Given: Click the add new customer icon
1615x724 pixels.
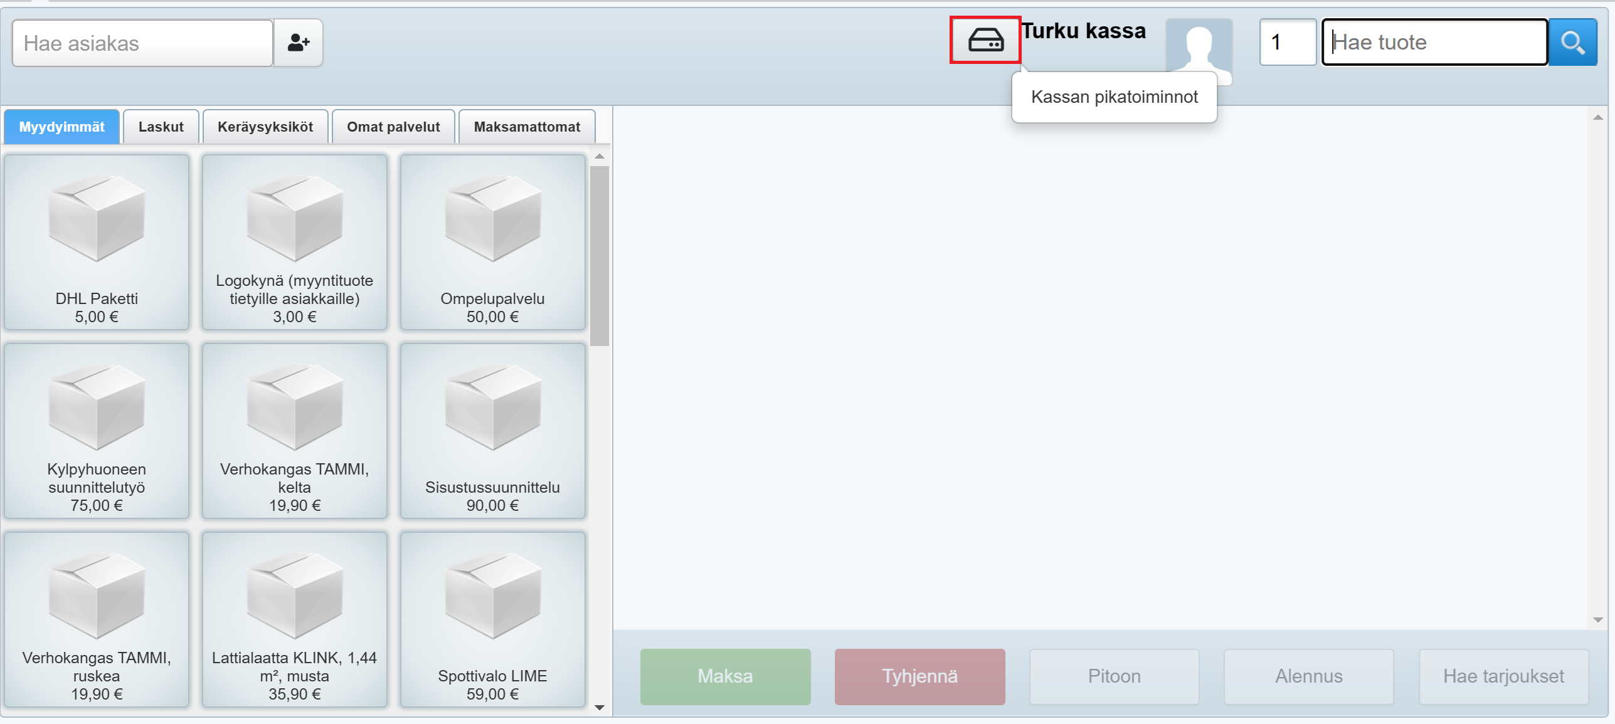Looking at the screenshot, I should pyautogui.click(x=299, y=43).
